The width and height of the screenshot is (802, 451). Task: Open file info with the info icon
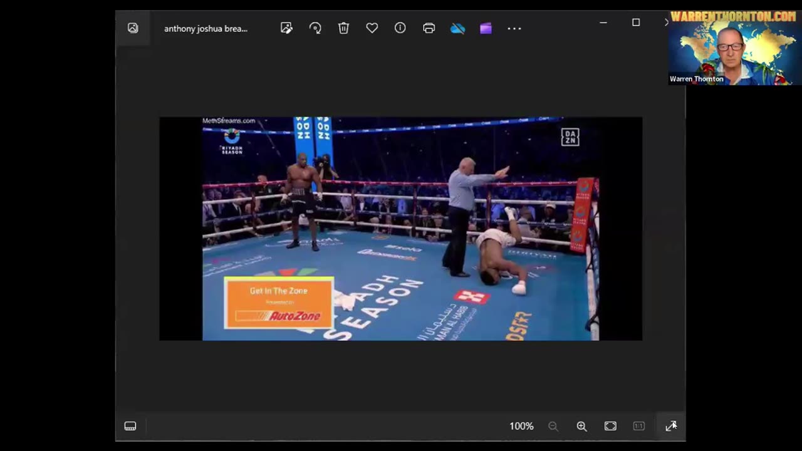pyautogui.click(x=400, y=28)
